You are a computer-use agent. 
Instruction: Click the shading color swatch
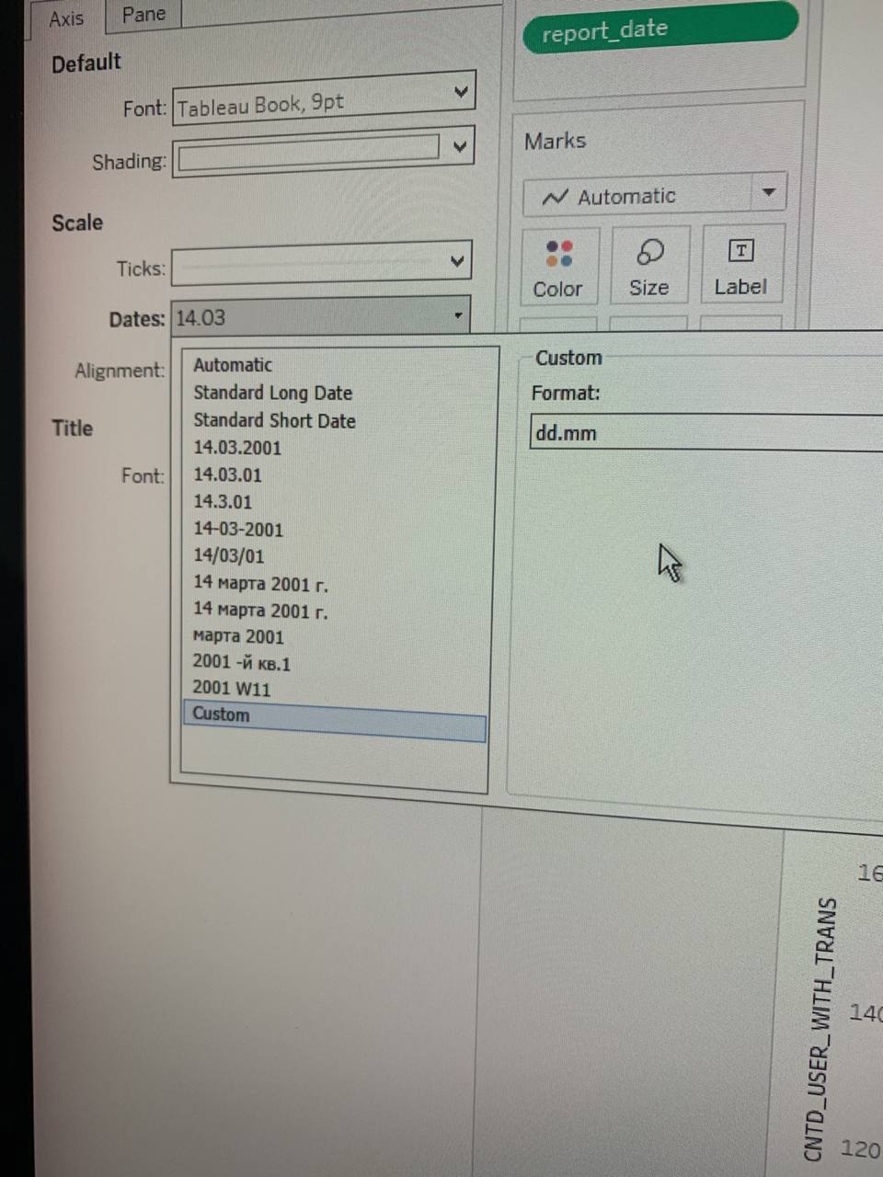point(308,154)
